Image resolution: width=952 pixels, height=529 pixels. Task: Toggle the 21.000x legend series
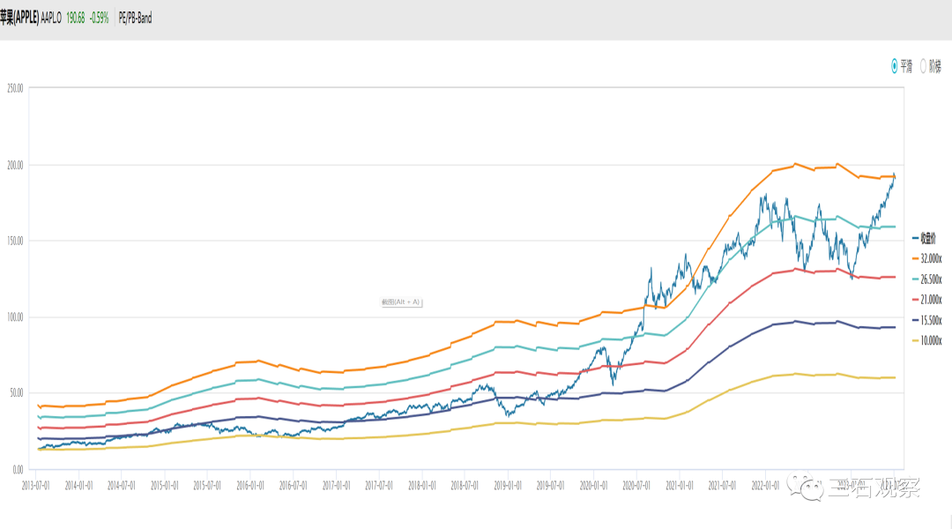[926, 300]
